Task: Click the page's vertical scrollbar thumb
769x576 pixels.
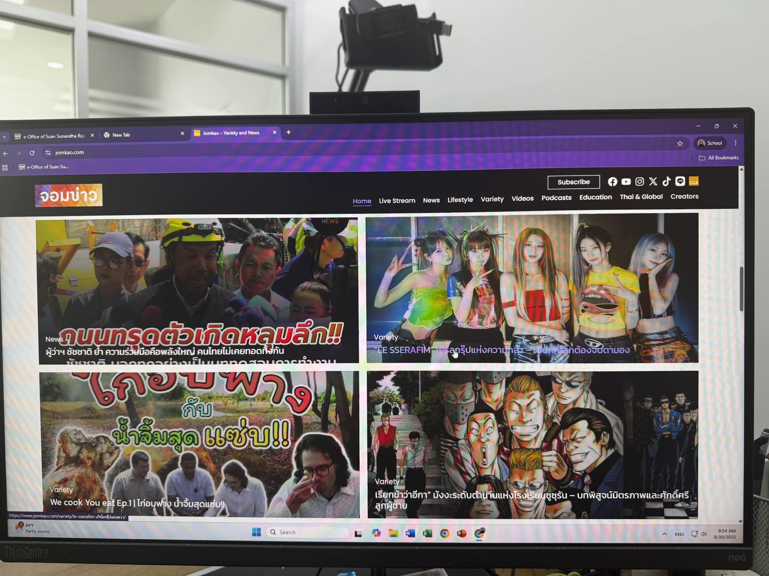Action: [x=742, y=289]
